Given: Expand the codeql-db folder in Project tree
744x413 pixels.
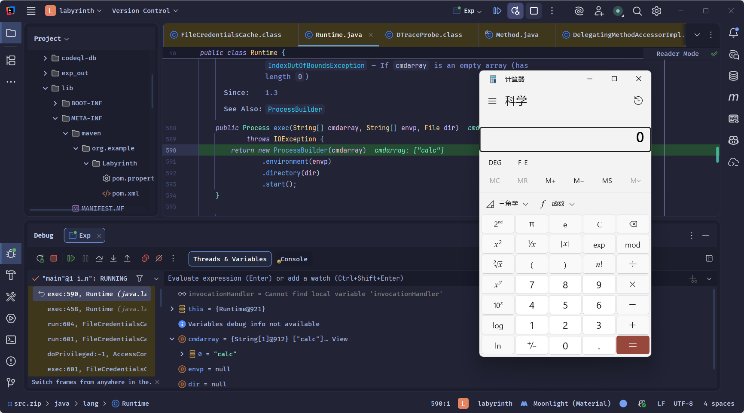Looking at the screenshot, I should pyautogui.click(x=46, y=58).
